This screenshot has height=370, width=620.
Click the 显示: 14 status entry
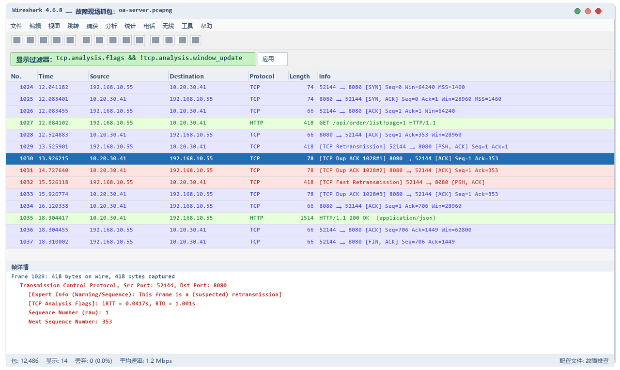[x=57, y=361]
